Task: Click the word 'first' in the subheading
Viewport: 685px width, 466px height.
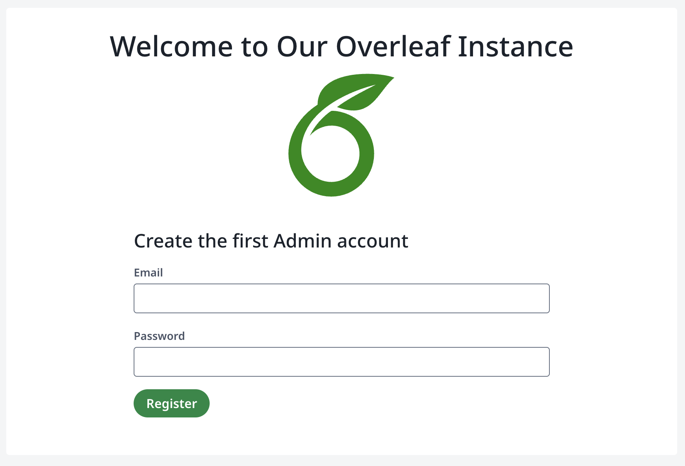Action: tap(250, 241)
